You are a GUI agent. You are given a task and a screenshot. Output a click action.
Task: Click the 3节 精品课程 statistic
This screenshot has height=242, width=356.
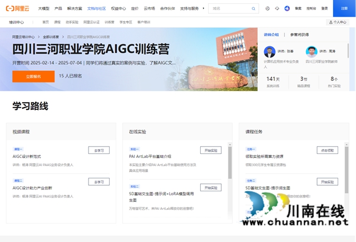(x=304, y=82)
